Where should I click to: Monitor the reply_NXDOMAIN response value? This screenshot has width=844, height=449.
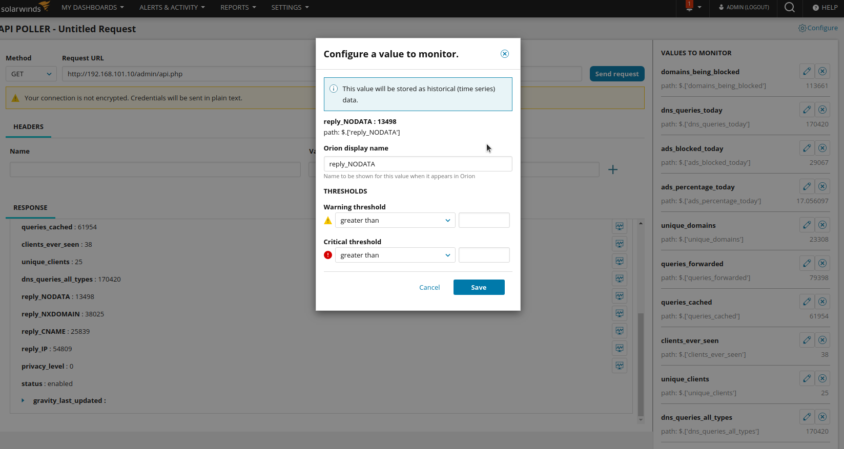pos(620,313)
